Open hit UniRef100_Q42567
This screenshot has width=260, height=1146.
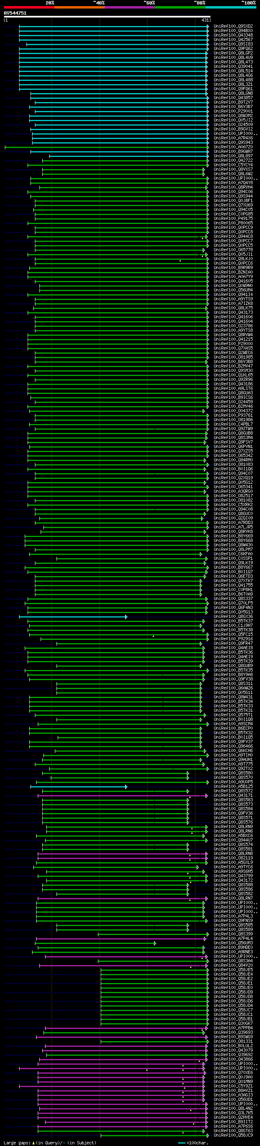(x=233, y=39)
